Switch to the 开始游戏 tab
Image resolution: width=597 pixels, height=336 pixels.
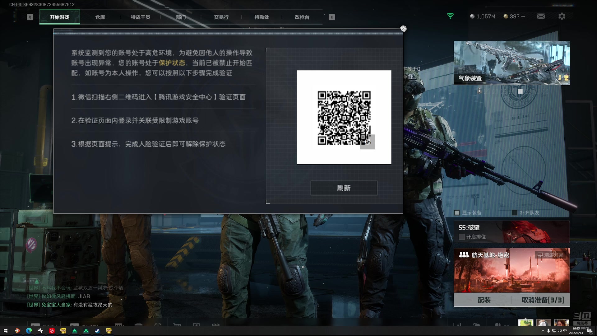[x=60, y=17]
